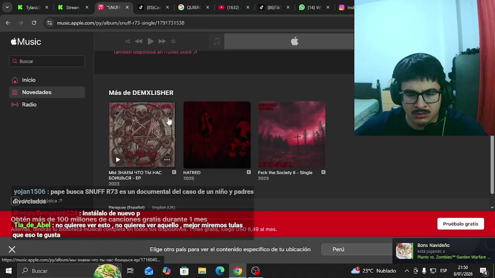Expand the hidden system tray icons

tap(407, 271)
